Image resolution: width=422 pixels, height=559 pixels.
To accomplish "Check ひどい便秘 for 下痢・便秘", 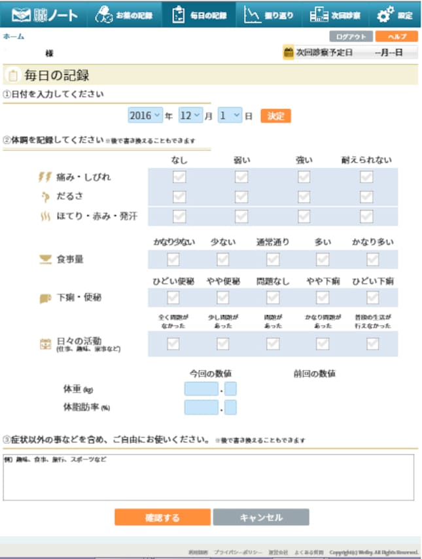I will point(173,297).
